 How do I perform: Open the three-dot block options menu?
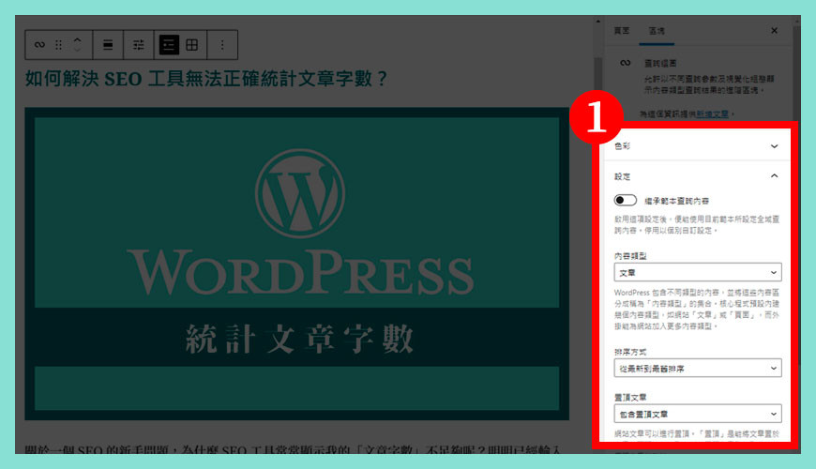[x=222, y=45]
